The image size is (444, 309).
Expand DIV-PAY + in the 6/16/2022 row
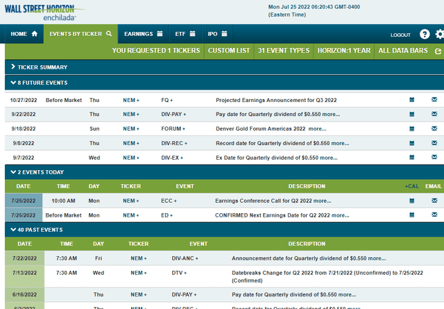pos(184,294)
